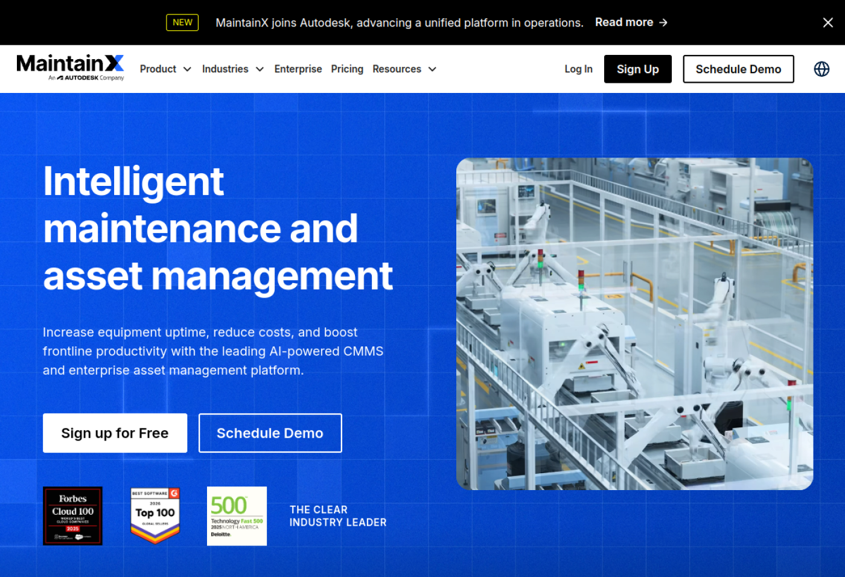Click the black Sign Up button
Viewport: 845px width, 577px height.
pyautogui.click(x=637, y=69)
